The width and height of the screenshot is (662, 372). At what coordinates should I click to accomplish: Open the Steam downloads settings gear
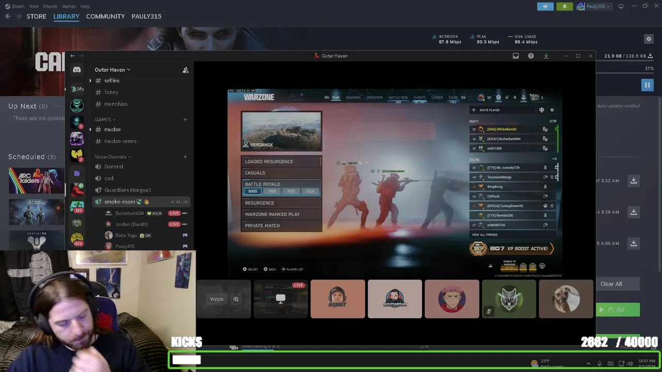pos(649,39)
